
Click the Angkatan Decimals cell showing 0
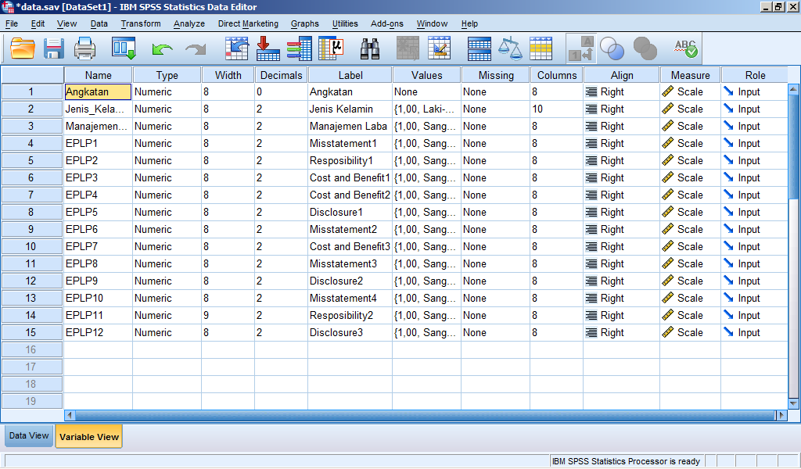(x=281, y=92)
